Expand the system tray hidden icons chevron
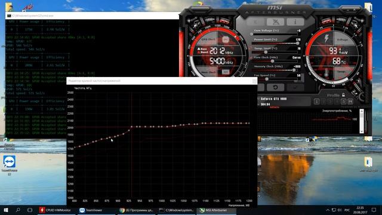The image size is (382, 215). click(328, 210)
